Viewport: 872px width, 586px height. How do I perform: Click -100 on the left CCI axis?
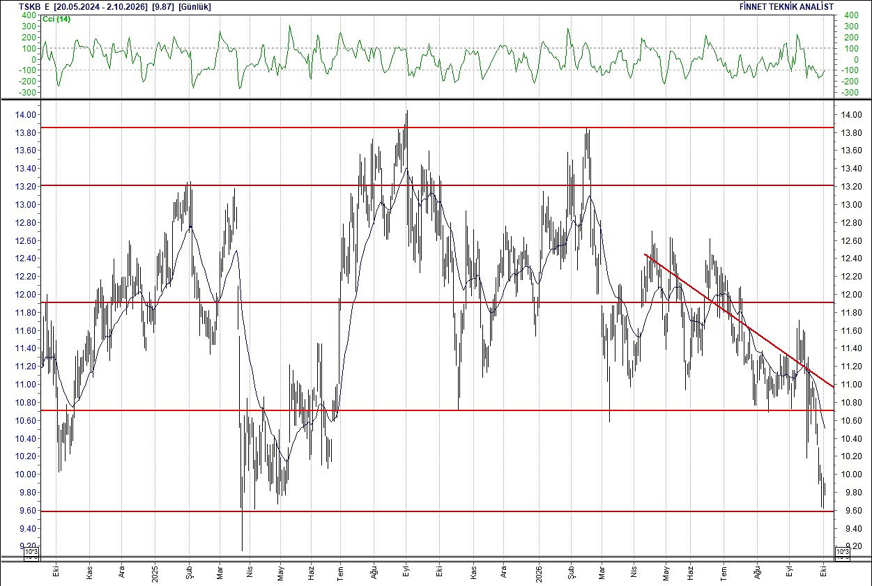[x=28, y=70]
